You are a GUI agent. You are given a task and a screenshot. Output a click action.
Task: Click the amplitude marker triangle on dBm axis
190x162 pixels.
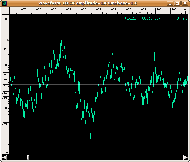click(x=7, y=40)
